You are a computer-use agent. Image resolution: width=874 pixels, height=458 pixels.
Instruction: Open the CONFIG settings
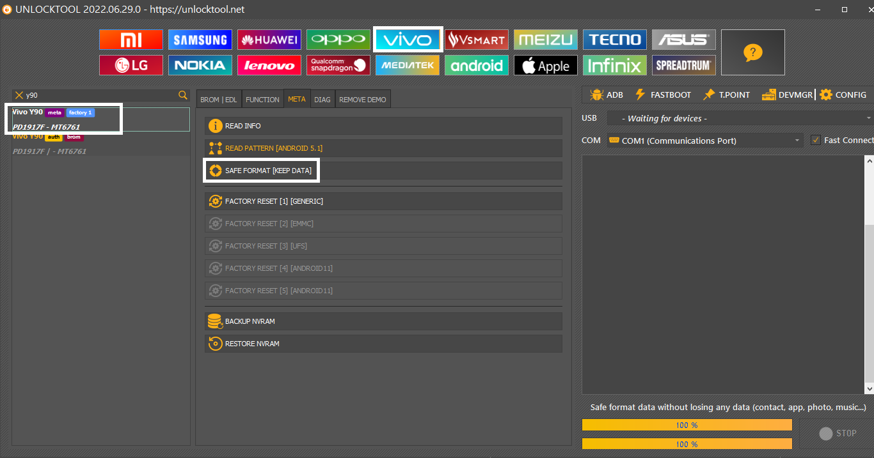coord(843,95)
